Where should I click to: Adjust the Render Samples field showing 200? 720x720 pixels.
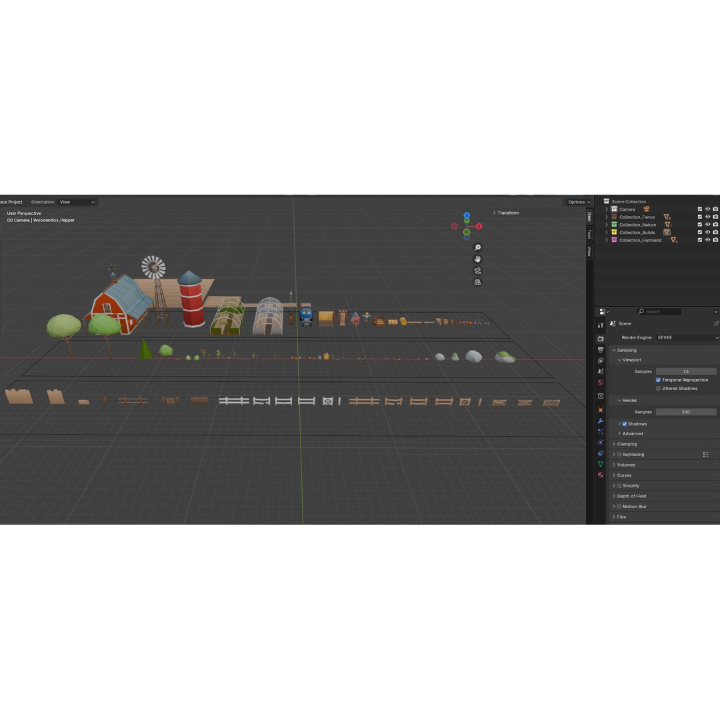pyautogui.click(x=686, y=412)
